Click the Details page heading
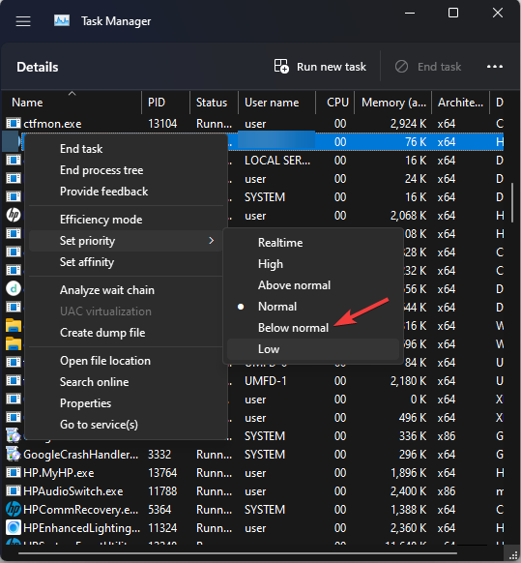This screenshot has width=521, height=563. pos(38,67)
